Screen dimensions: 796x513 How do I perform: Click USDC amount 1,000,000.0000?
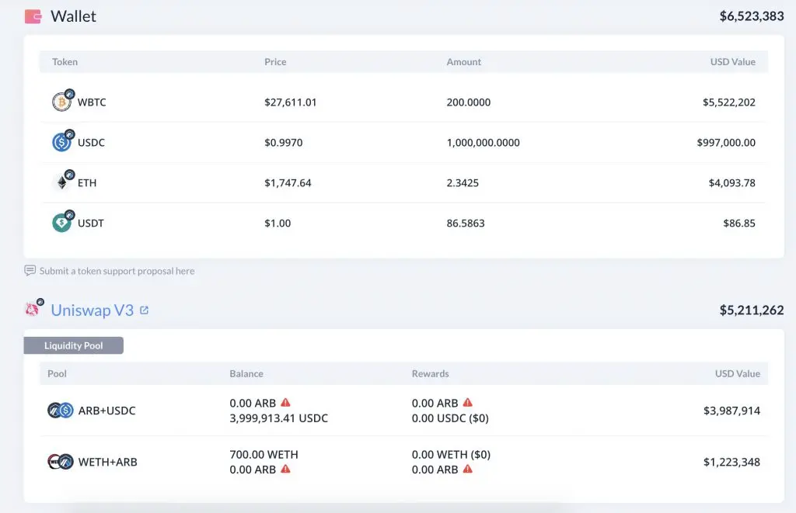point(484,143)
